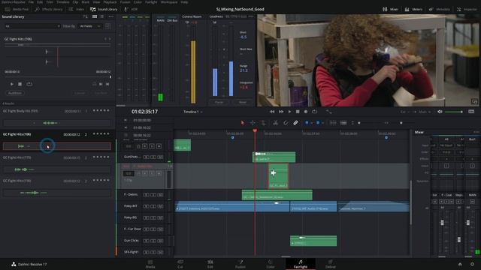Show the Meters panel
The width and height of the screenshot is (481, 270).
tap(413, 9)
